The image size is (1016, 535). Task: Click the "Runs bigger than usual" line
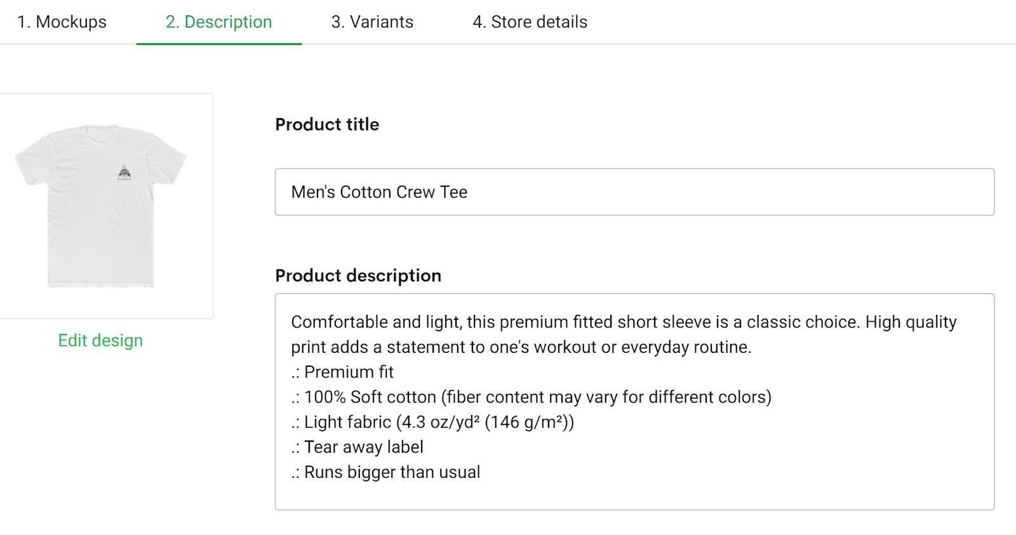[x=391, y=472]
